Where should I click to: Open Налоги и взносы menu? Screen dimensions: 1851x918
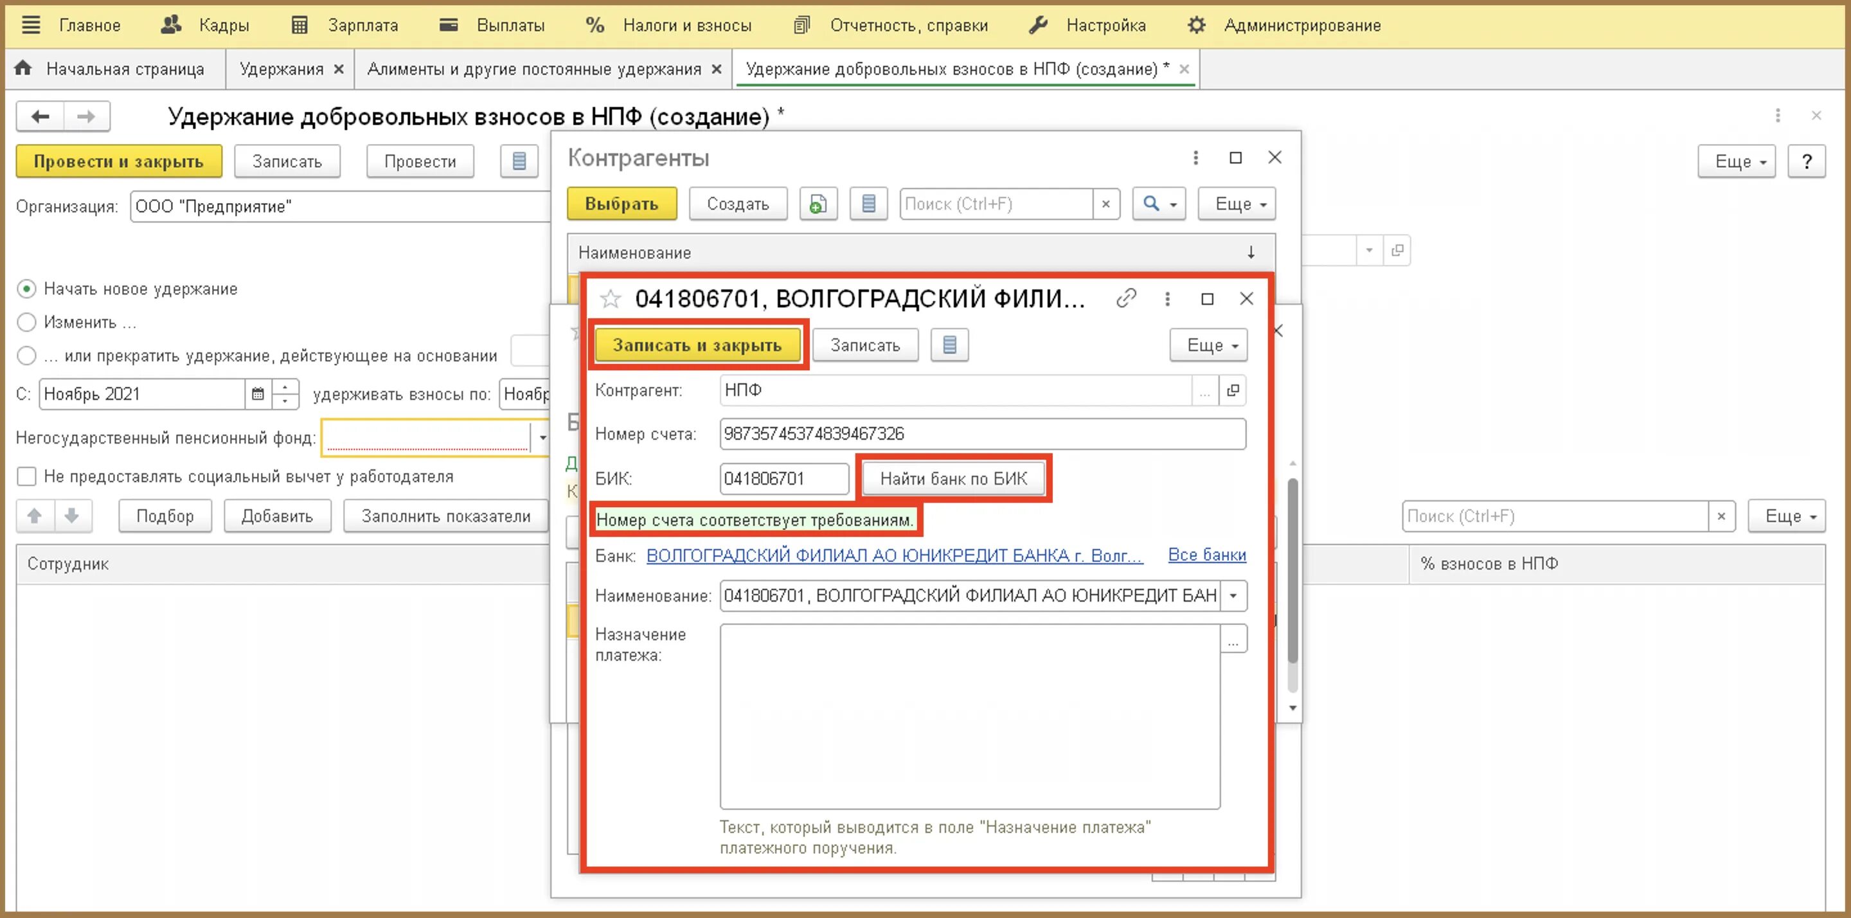pyautogui.click(x=668, y=25)
